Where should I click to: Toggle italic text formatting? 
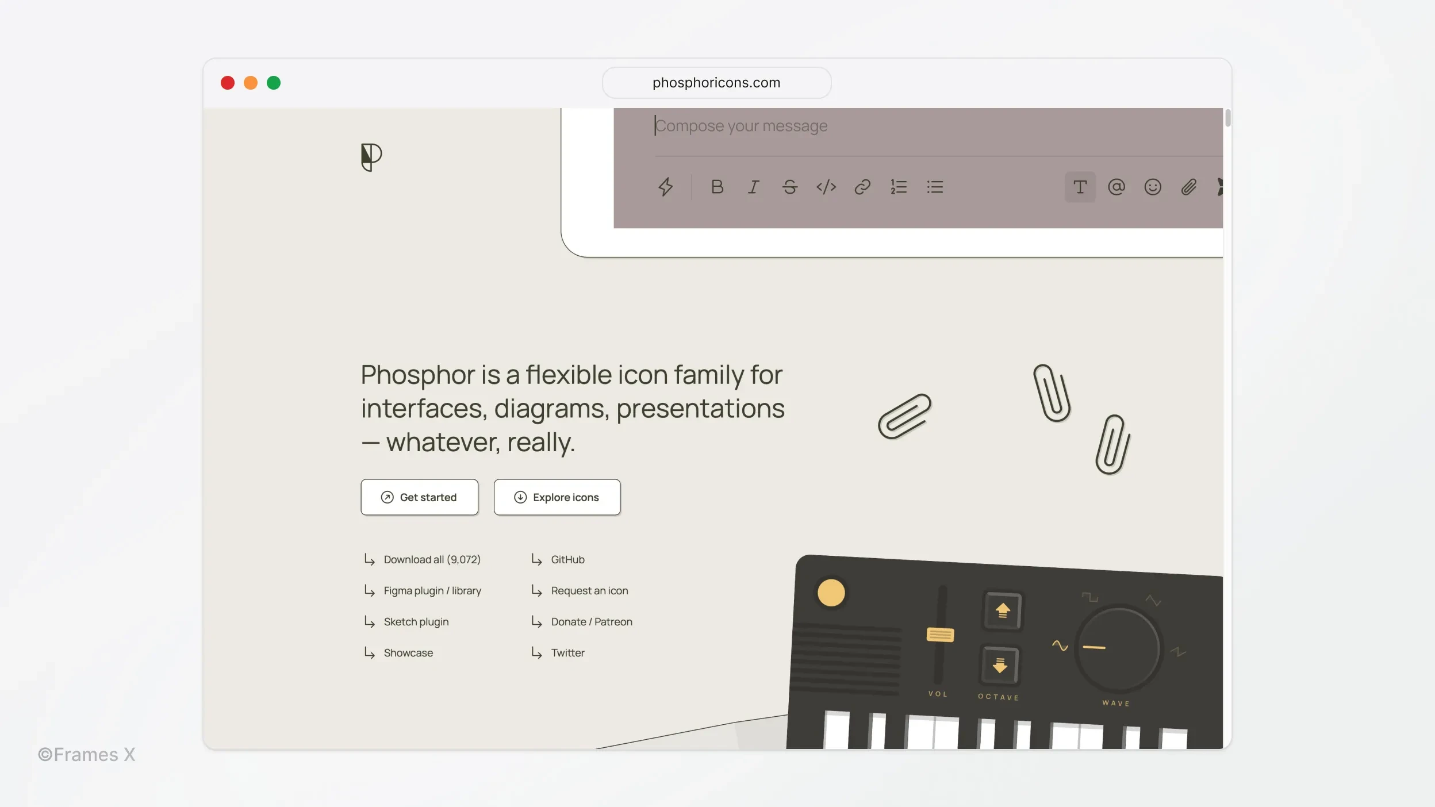[752, 186]
